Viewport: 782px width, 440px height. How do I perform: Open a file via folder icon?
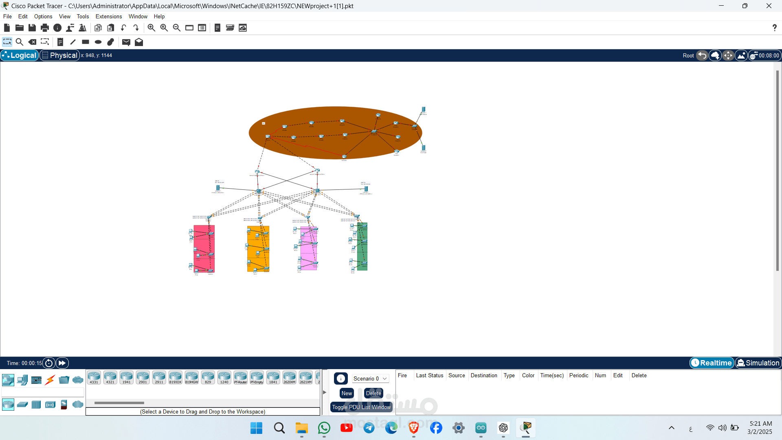(20, 28)
